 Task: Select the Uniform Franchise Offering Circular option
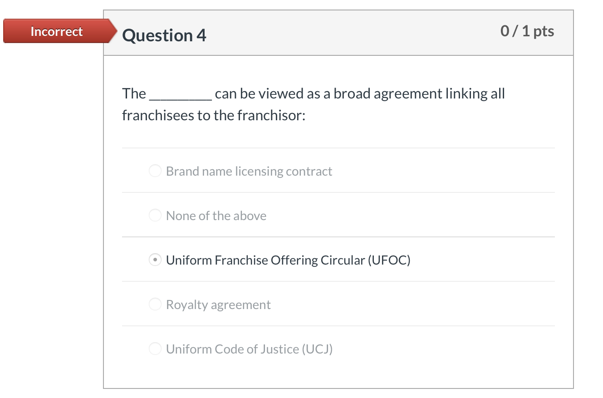click(155, 260)
